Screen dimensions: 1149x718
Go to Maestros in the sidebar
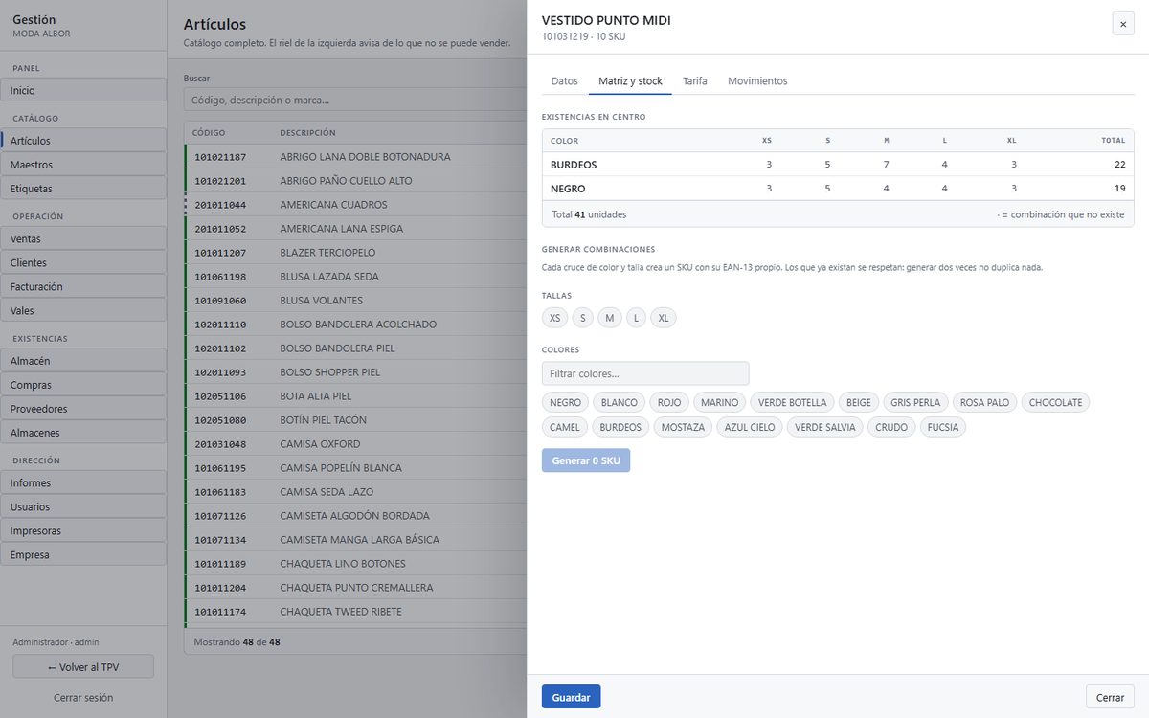pos(83,165)
